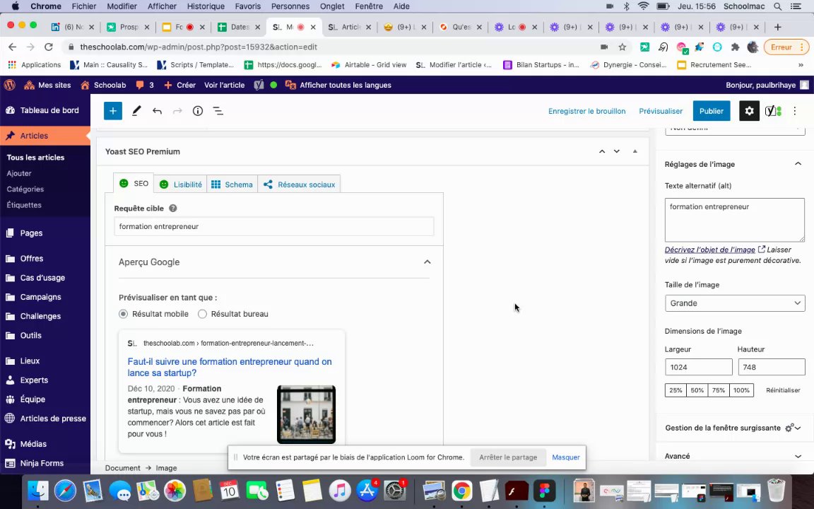Open Figma from the dock

pyautogui.click(x=544, y=491)
